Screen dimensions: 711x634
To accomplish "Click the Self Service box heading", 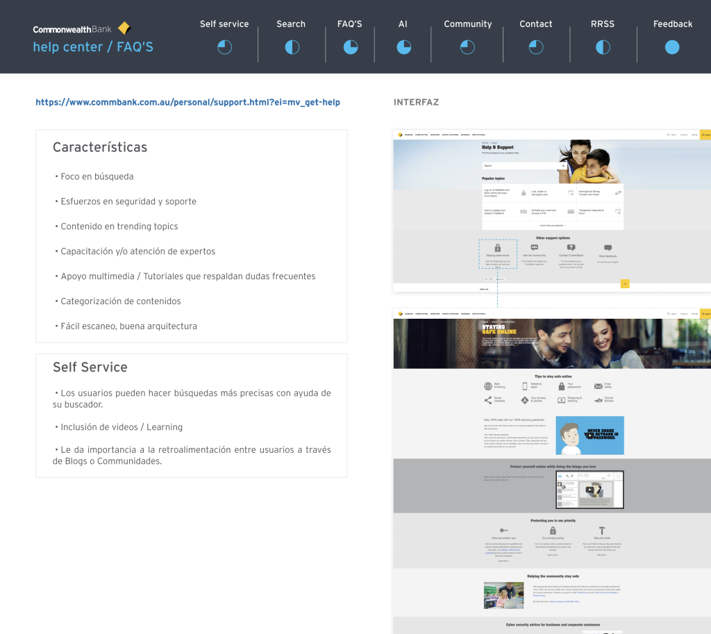I will coord(90,367).
